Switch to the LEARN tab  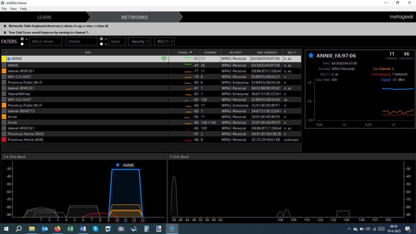[x=45, y=17]
